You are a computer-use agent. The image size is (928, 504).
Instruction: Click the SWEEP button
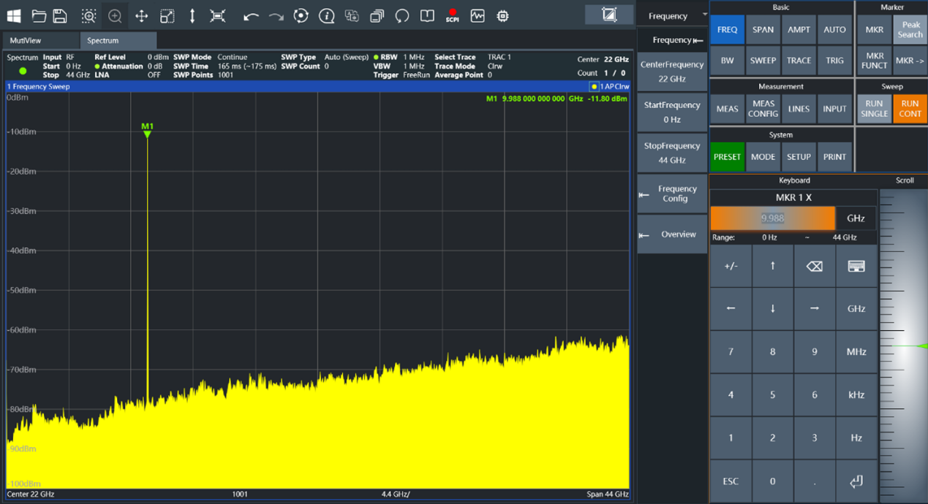(763, 61)
